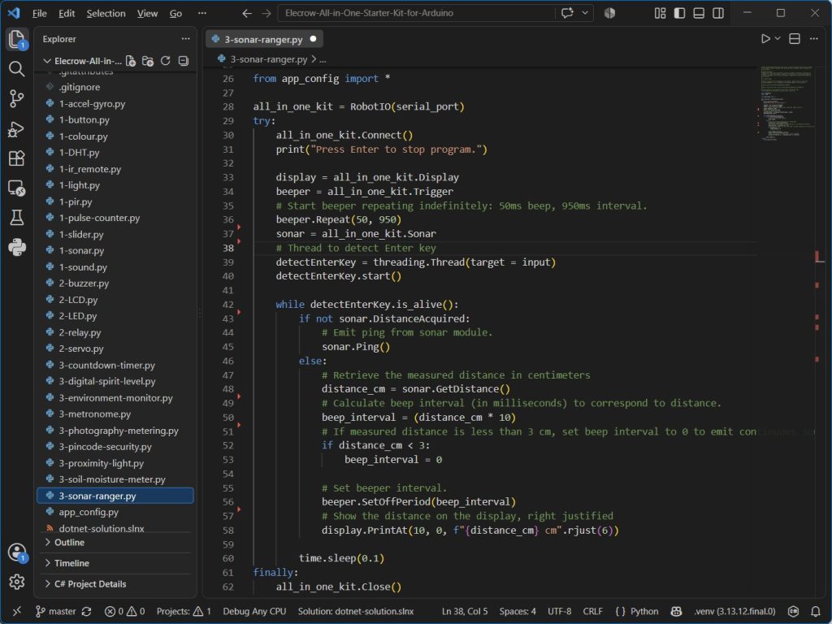Image resolution: width=832 pixels, height=624 pixels.
Task: Toggle the bottom panel
Action: [x=699, y=13]
